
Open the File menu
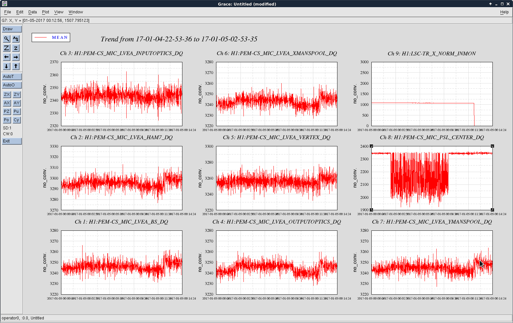8,12
